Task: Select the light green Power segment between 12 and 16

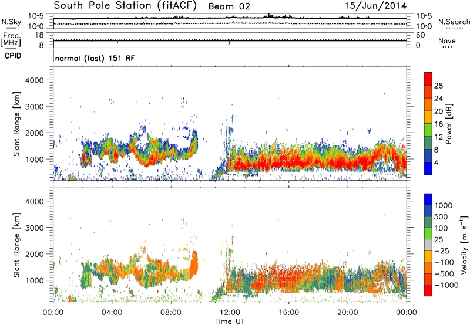Action: click(428, 130)
